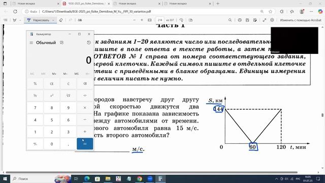The height and width of the screenshot is (183, 325).
Task: Zoom out the PDF with minus button
Action: (x=134, y=20)
